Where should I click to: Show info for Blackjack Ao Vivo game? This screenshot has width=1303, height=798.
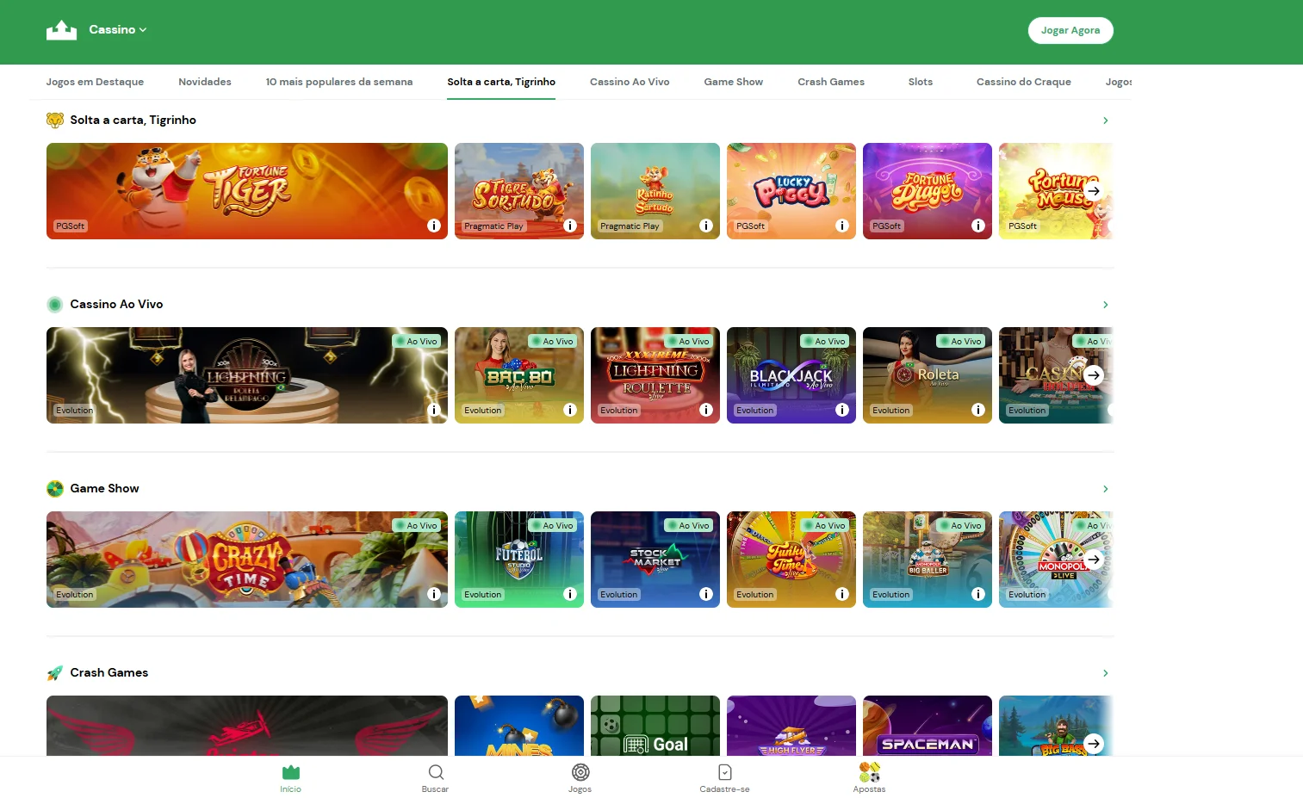point(842,410)
